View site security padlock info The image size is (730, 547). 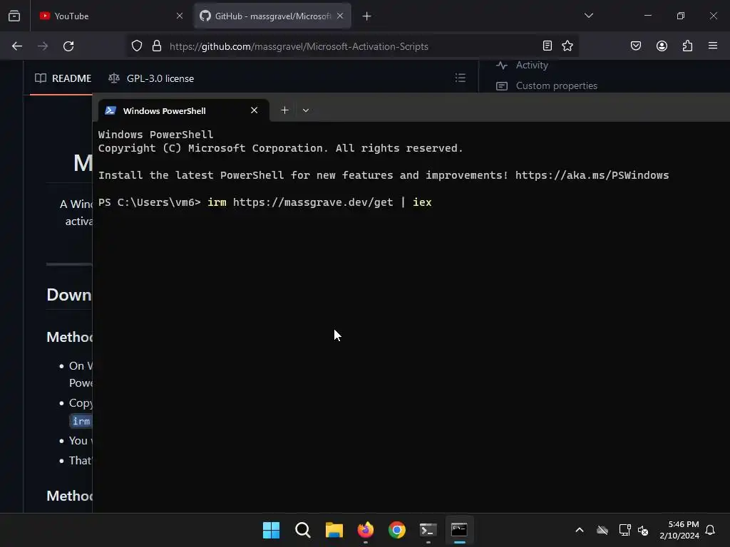pyautogui.click(x=157, y=46)
